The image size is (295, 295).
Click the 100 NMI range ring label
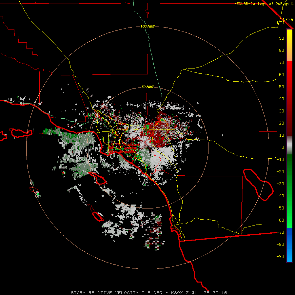pyautogui.click(x=148, y=26)
